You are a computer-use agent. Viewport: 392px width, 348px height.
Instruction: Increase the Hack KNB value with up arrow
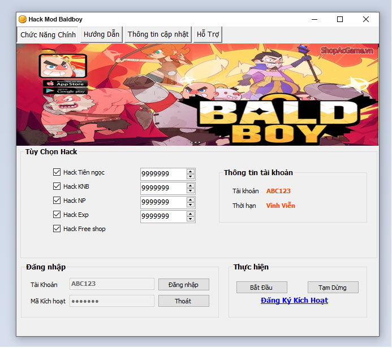click(191, 186)
